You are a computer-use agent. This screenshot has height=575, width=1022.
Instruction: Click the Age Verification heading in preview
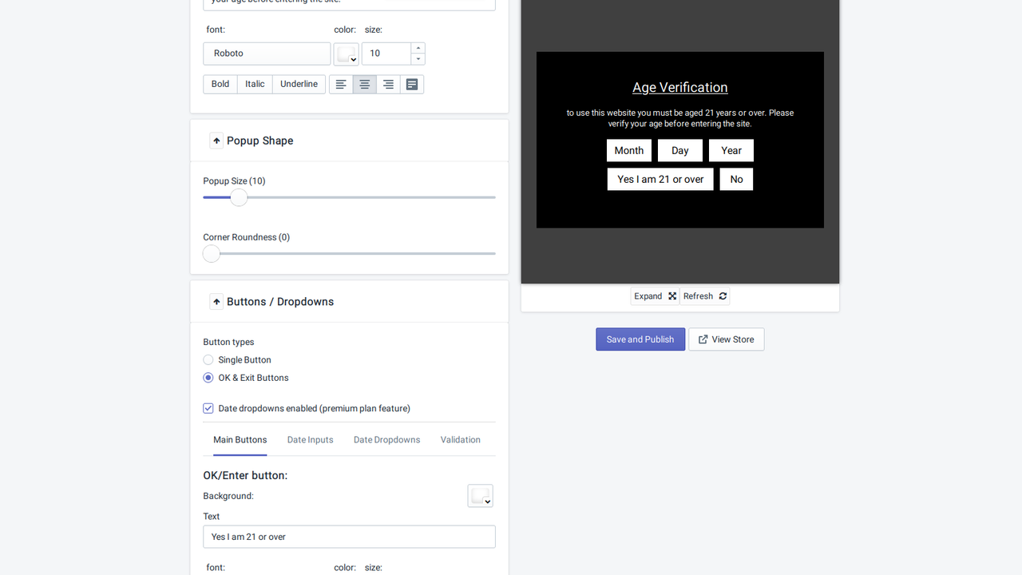[680, 88]
